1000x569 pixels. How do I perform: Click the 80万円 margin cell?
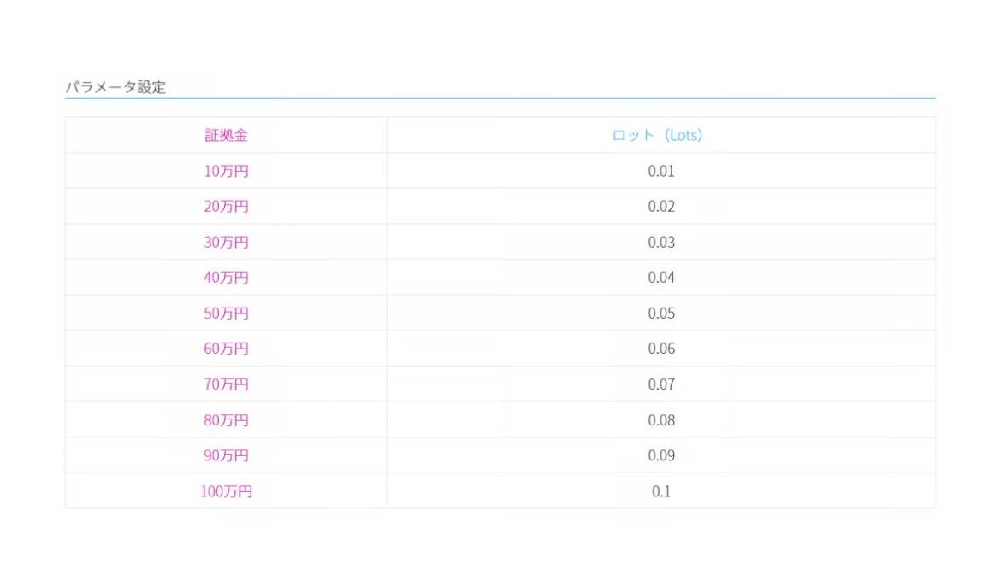coord(226,420)
